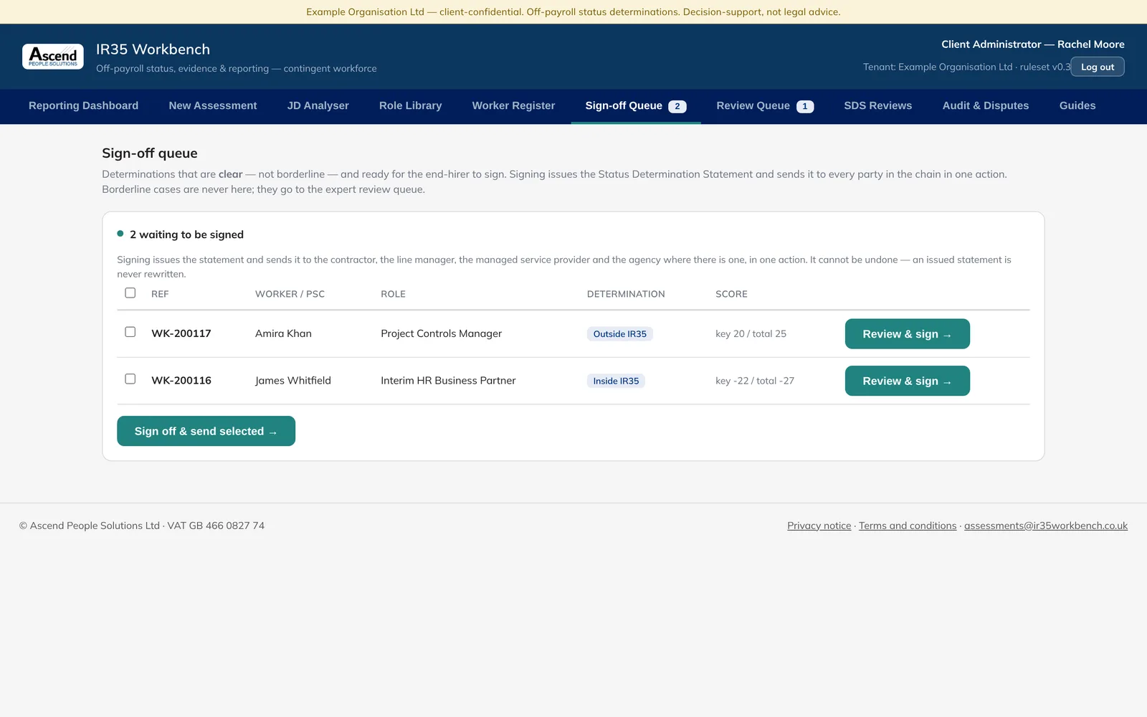1147x717 pixels.
Task: Go to New Assessment tab
Action: point(213,105)
